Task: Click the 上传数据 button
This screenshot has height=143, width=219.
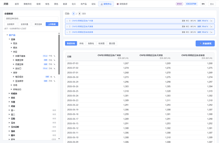Action: point(52,24)
